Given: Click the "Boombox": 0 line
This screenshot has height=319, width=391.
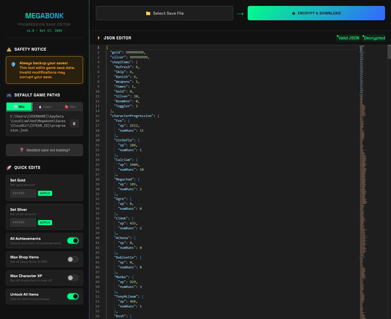Looking at the screenshot, I should (127, 101).
